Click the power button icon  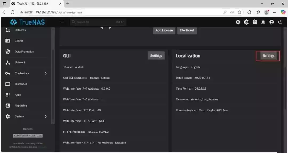tap(280, 22)
